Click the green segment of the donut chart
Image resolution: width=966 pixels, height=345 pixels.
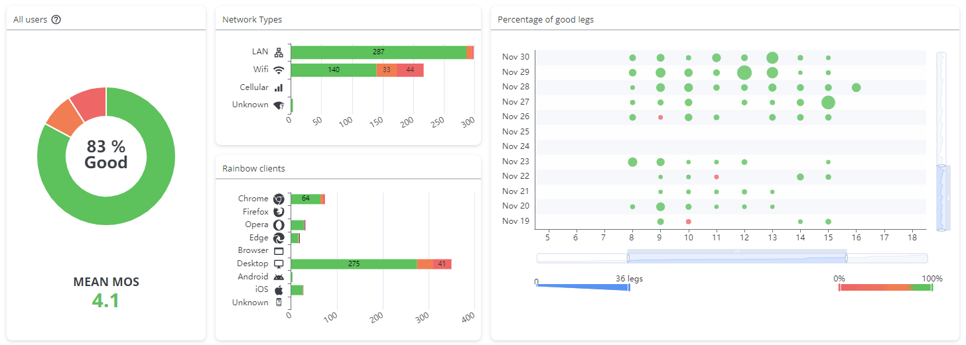(x=133, y=212)
